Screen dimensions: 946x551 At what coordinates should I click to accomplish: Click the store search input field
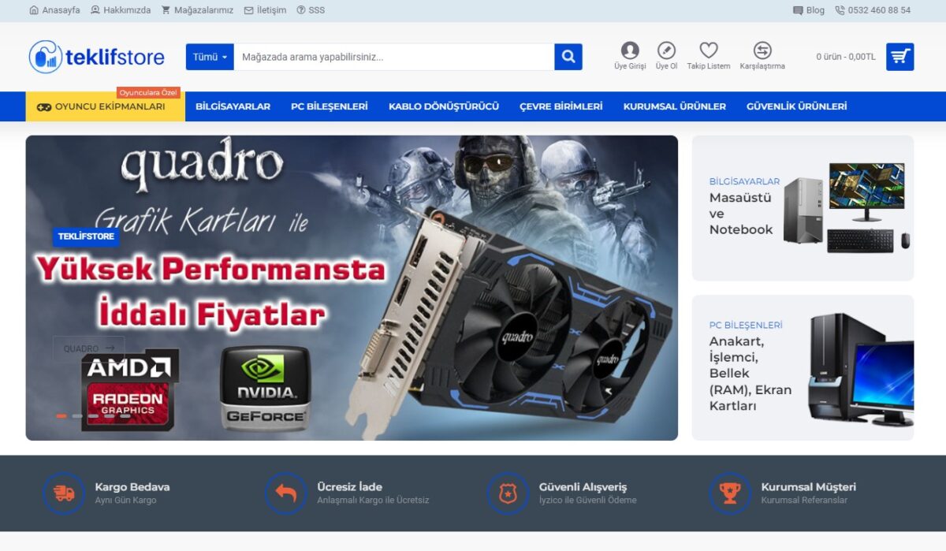click(x=393, y=57)
